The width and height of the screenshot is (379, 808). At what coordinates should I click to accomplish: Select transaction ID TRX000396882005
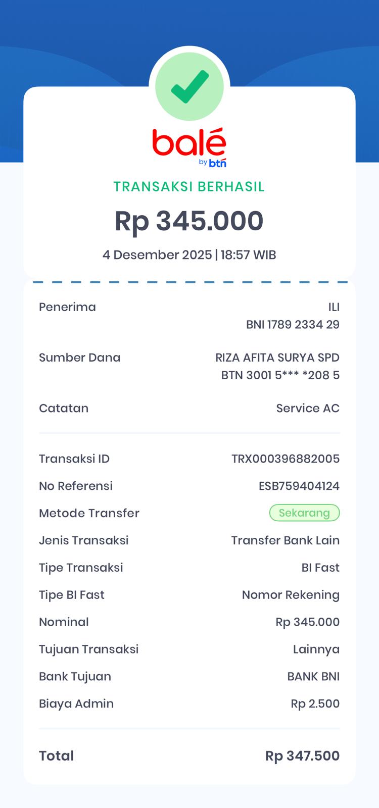[x=286, y=459]
